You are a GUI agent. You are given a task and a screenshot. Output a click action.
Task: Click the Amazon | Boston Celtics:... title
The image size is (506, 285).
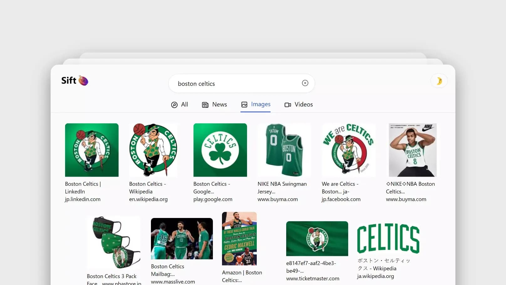tap(242, 276)
